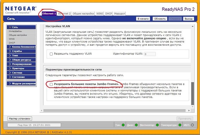Select WINS in the sidebar

click(x=12, y=39)
